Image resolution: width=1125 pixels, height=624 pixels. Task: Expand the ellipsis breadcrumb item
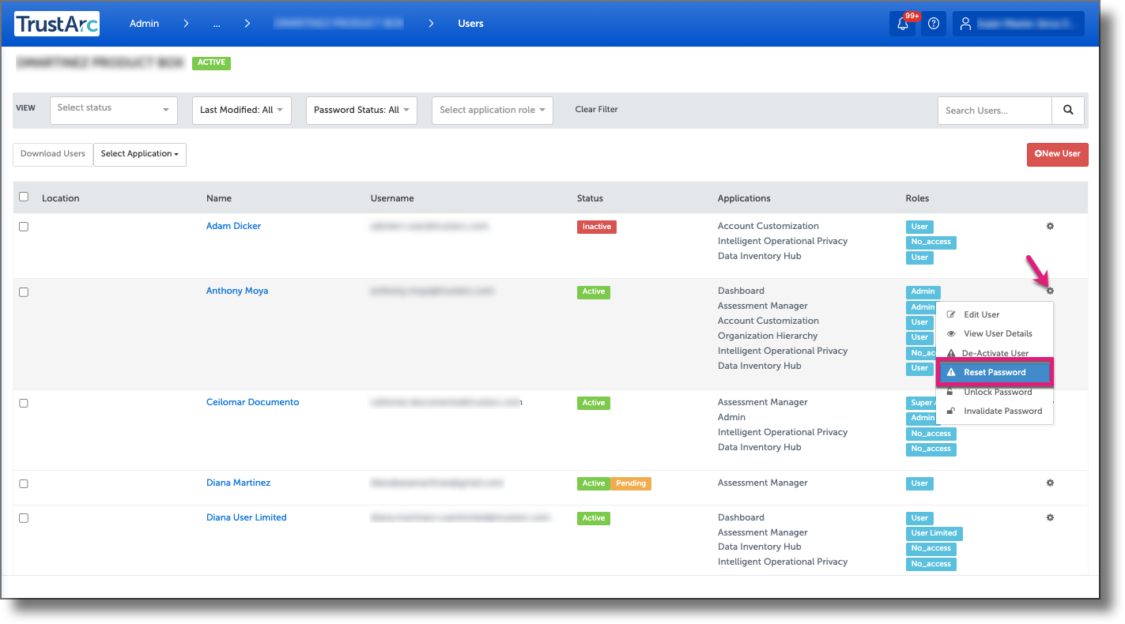coord(217,24)
